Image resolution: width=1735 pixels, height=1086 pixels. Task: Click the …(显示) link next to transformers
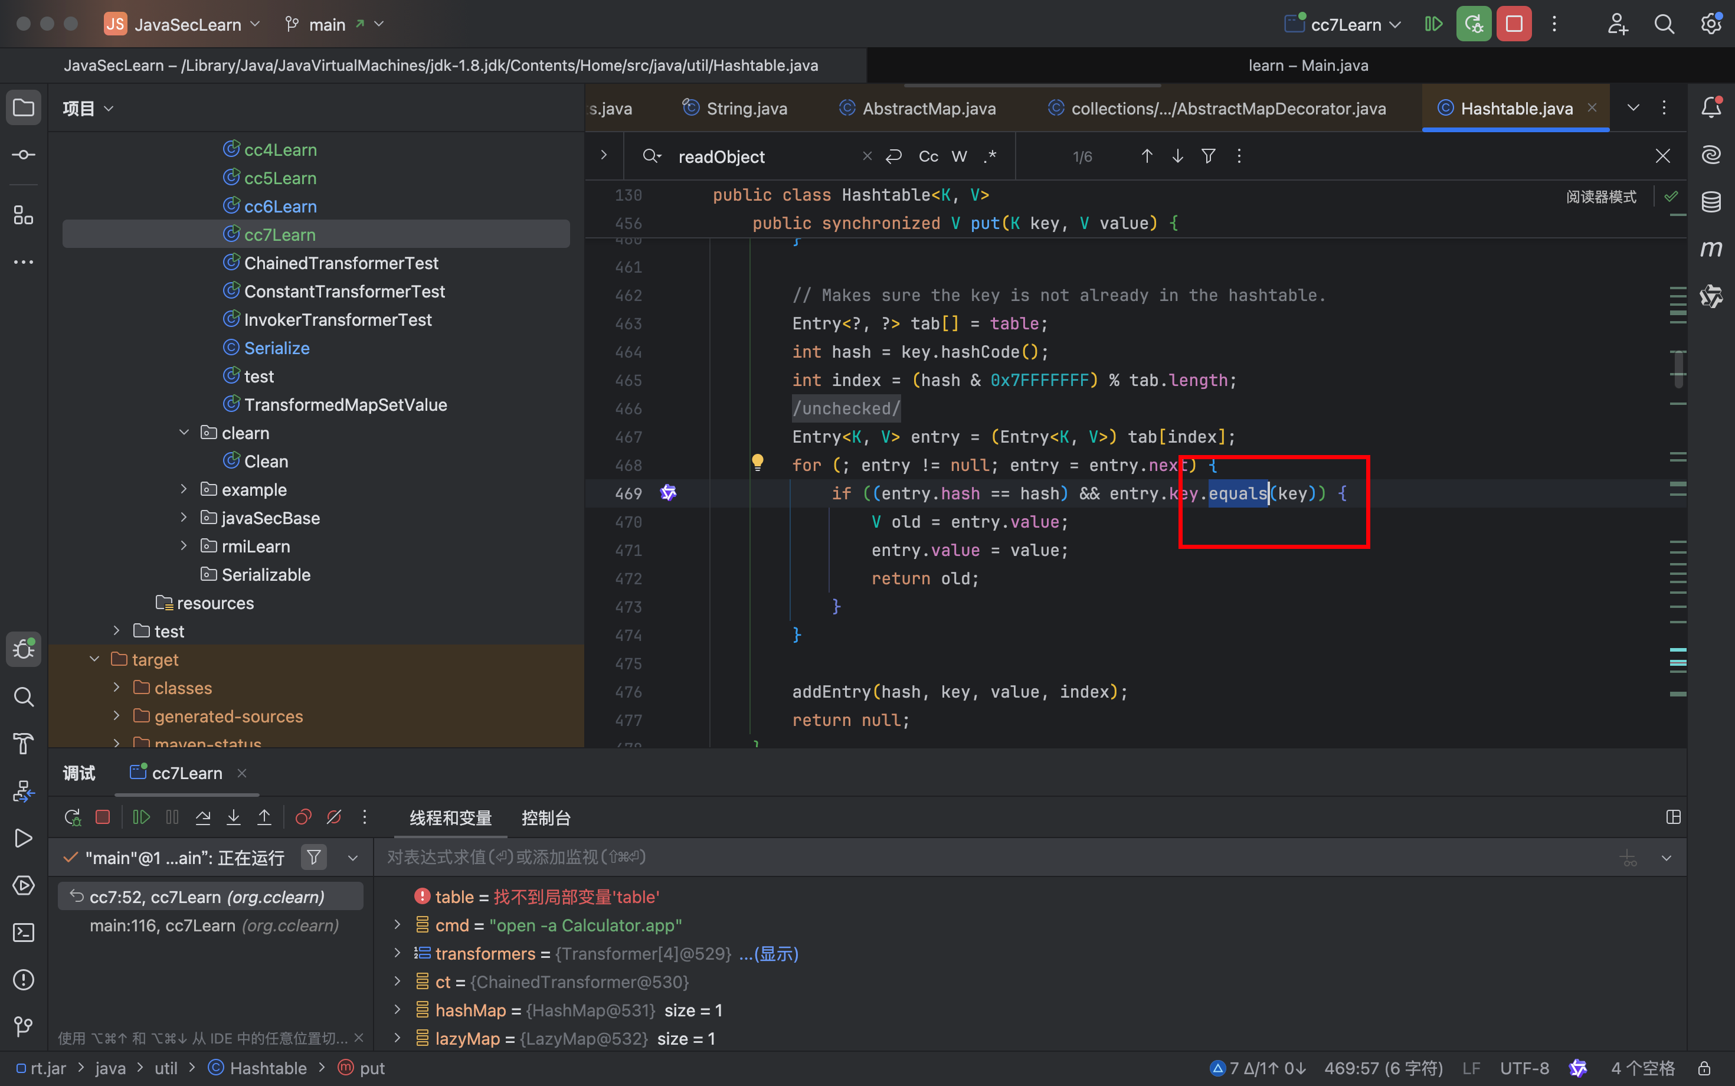[x=768, y=954]
